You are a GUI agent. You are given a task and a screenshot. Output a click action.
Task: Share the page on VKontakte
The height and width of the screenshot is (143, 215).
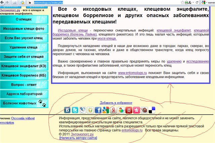[67, 110]
